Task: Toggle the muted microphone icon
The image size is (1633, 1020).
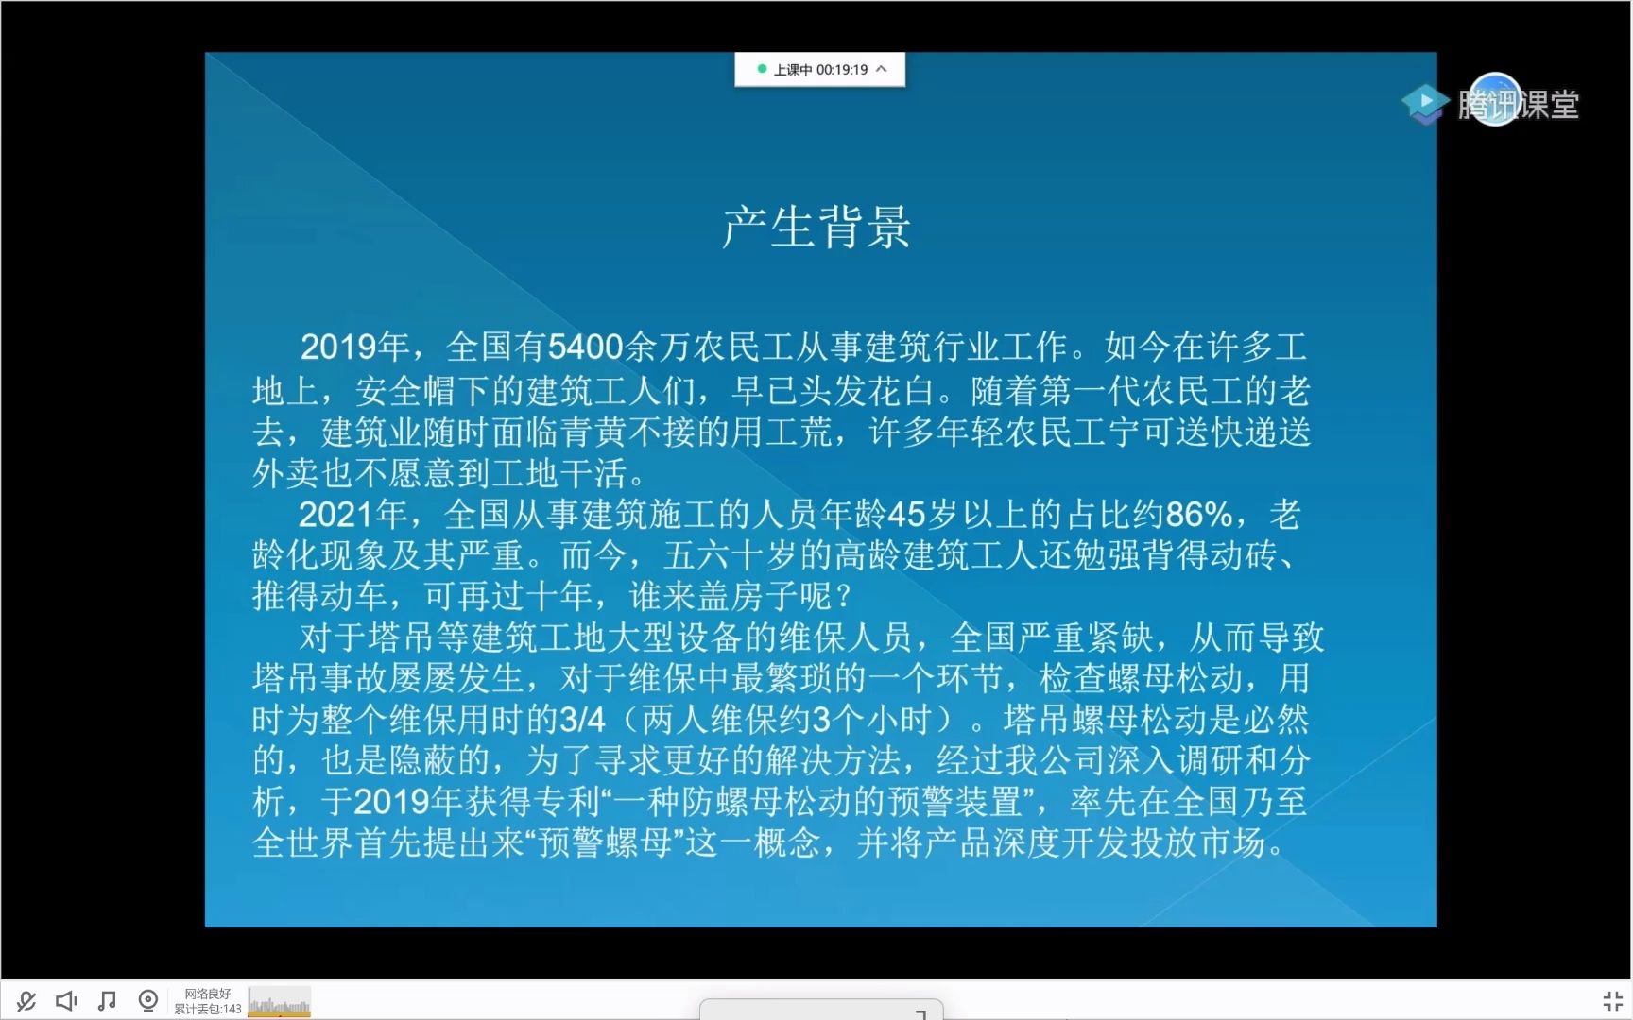Action: point(26,1001)
